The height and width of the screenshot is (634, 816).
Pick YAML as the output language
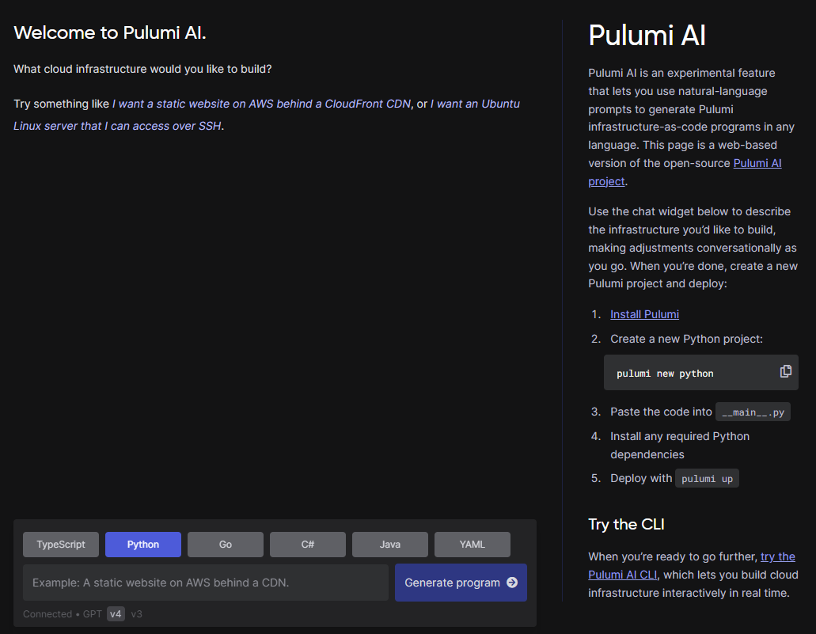[x=472, y=544]
